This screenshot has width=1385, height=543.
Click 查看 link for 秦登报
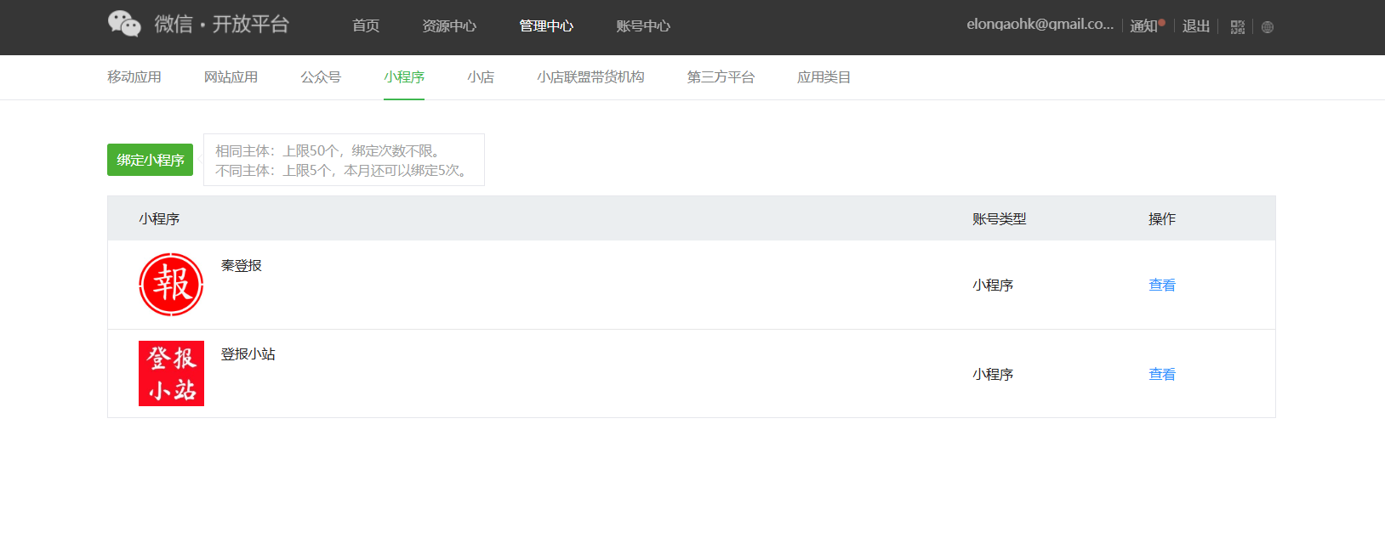[x=1162, y=286]
